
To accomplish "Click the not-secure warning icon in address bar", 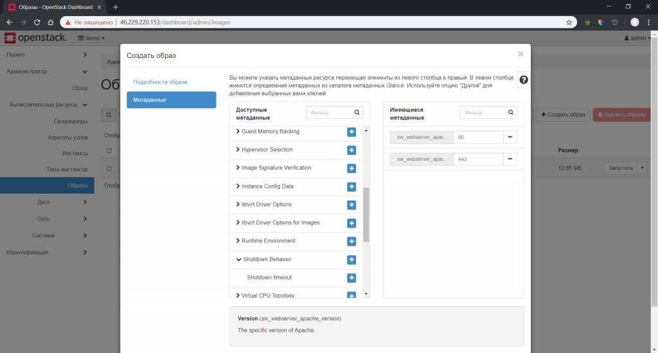I will coord(68,23).
